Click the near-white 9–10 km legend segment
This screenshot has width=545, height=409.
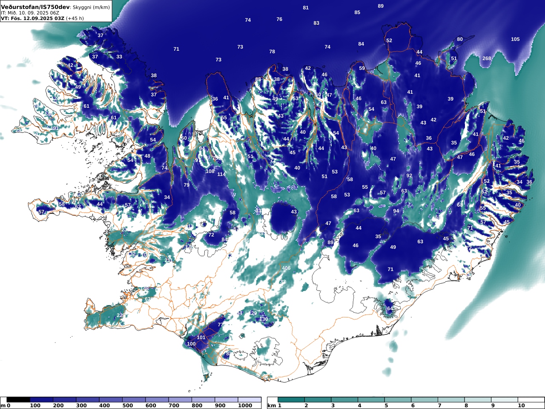[505, 400]
